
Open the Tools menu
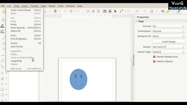pyautogui.click(x=60, y=6)
